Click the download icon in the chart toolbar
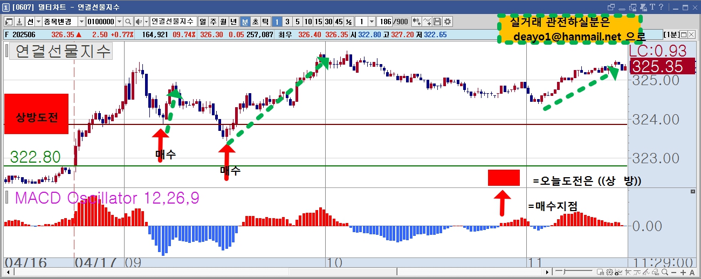The height and width of the screenshot is (279, 701). (19, 22)
